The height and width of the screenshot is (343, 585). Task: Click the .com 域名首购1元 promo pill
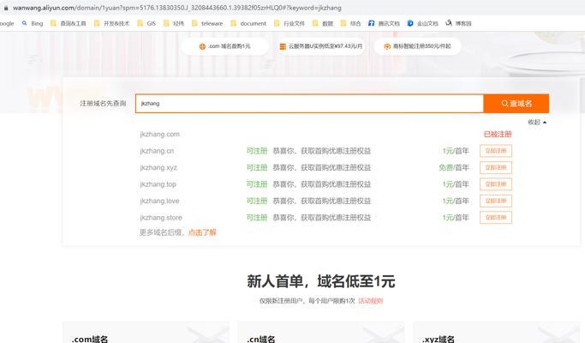click(x=224, y=46)
